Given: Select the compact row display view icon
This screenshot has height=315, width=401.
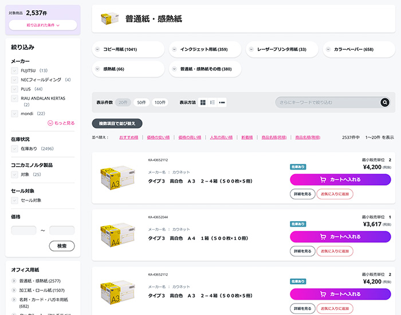Looking at the screenshot, I should pos(222,103).
